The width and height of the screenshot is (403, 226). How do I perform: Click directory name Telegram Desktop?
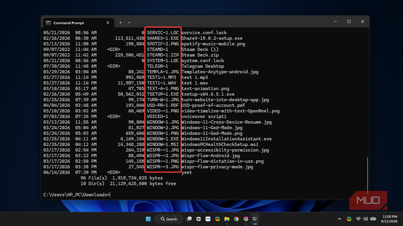[203, 66]
